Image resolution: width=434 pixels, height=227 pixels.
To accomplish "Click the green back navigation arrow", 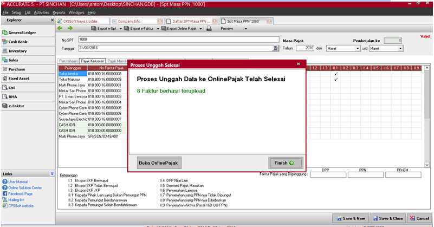I will pos(61,28).
